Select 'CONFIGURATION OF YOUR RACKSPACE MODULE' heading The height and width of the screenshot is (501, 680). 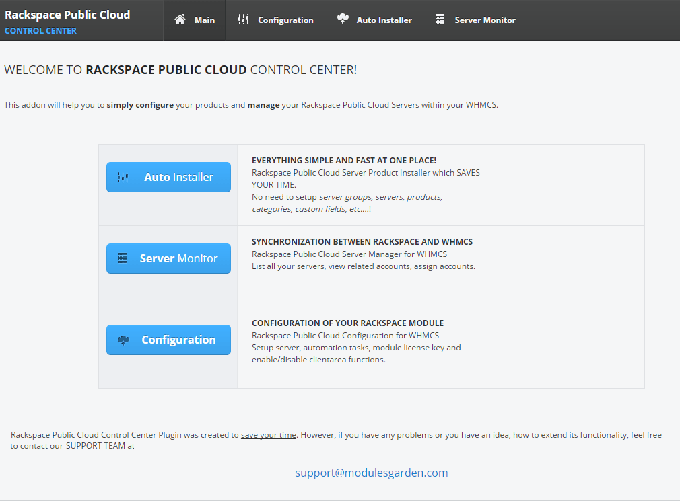(348, 323)
